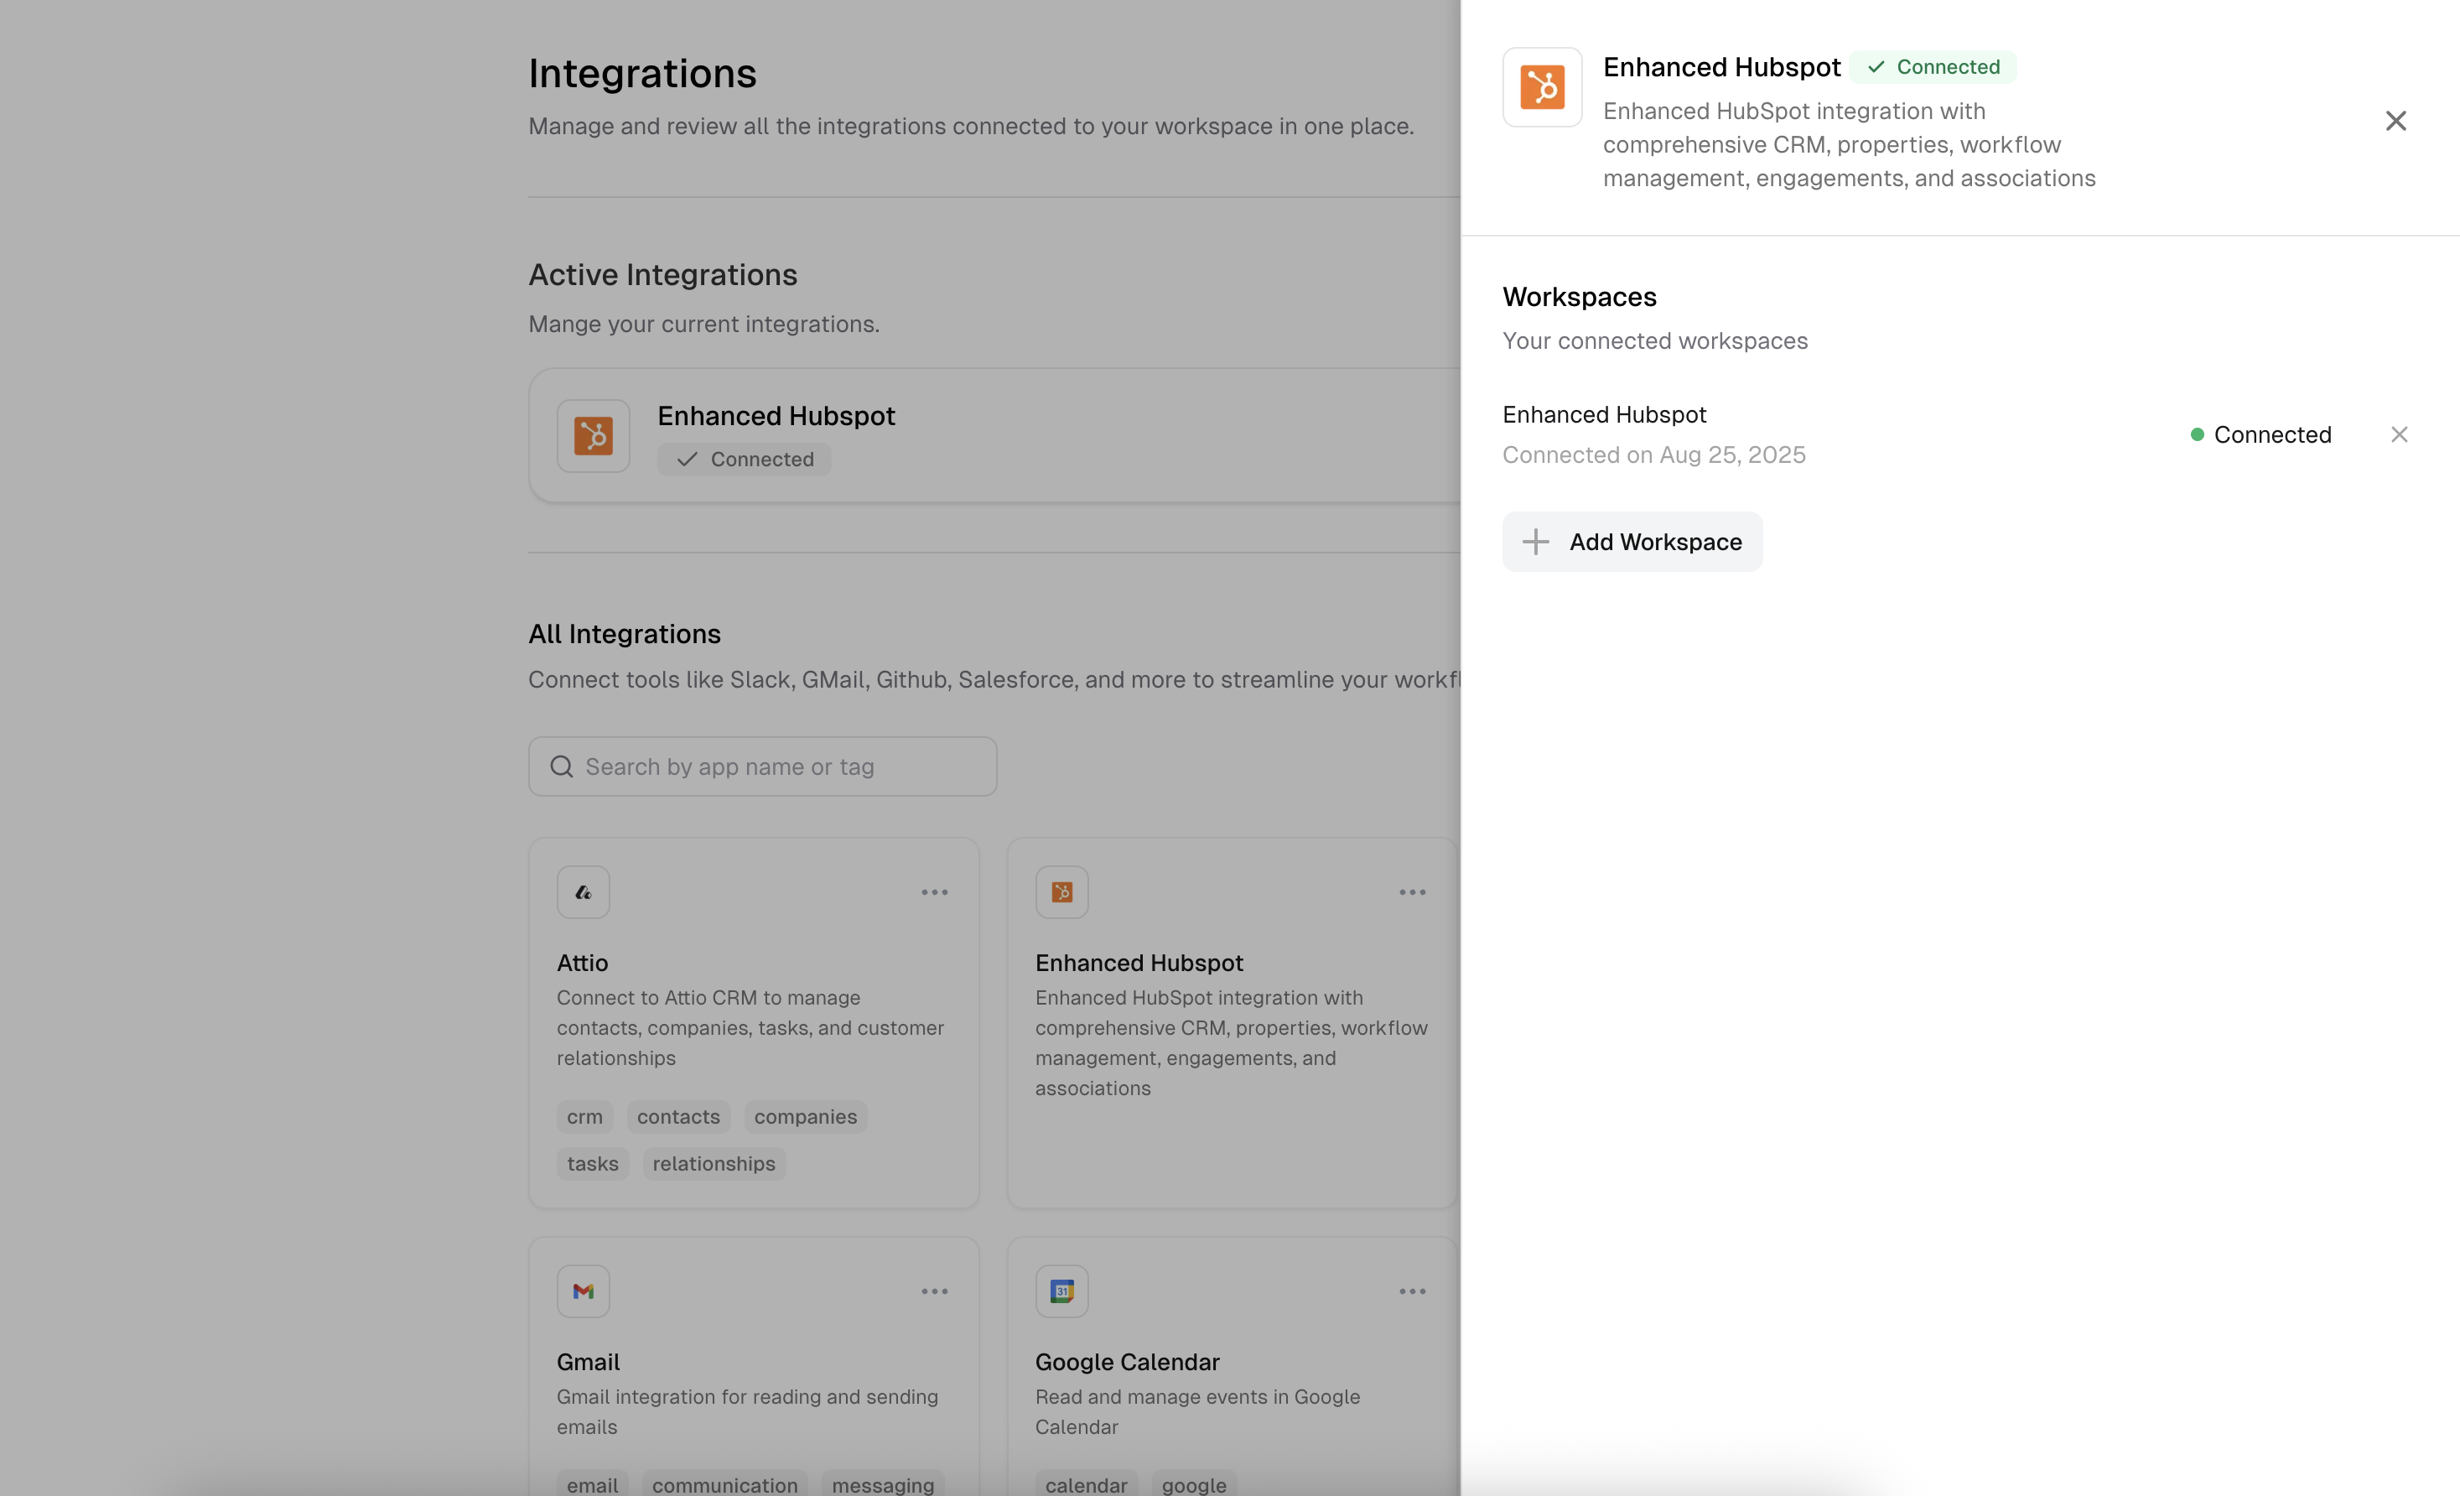Click the HubSpot logo in panel header

tap(1542, 87)
